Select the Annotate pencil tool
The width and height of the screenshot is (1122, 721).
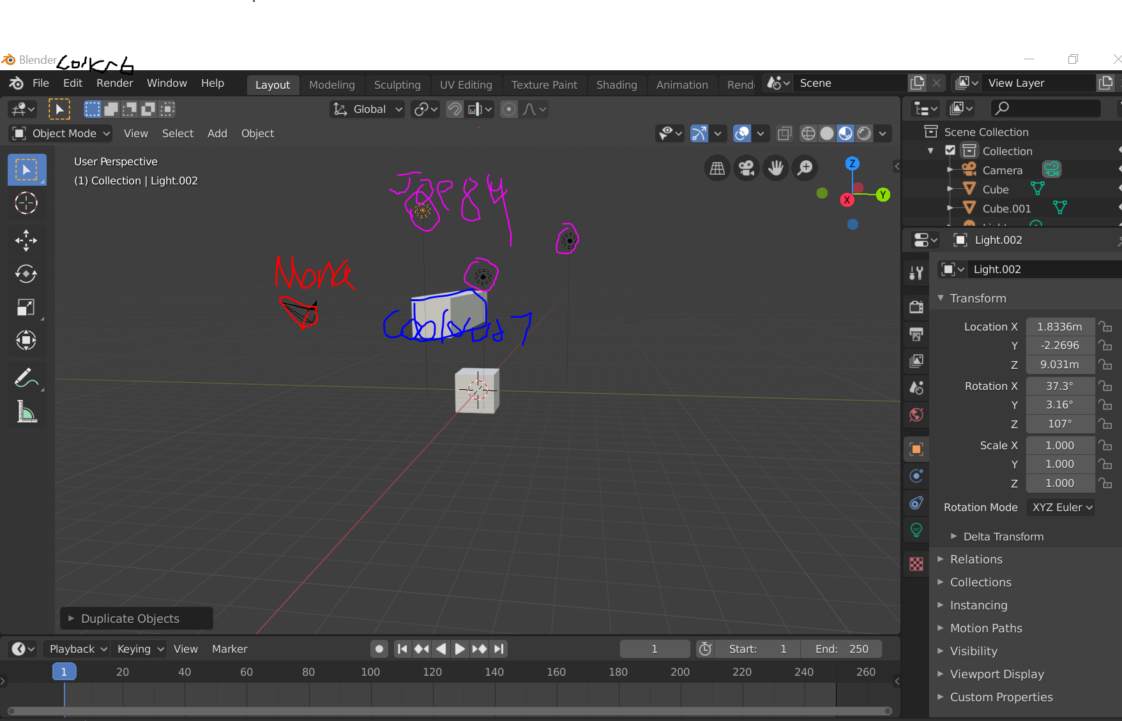pyautogui.click(x=26, y=378)
